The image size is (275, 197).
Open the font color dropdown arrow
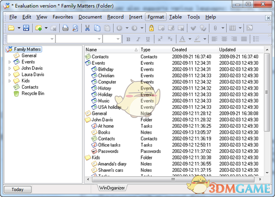point(190,39)
